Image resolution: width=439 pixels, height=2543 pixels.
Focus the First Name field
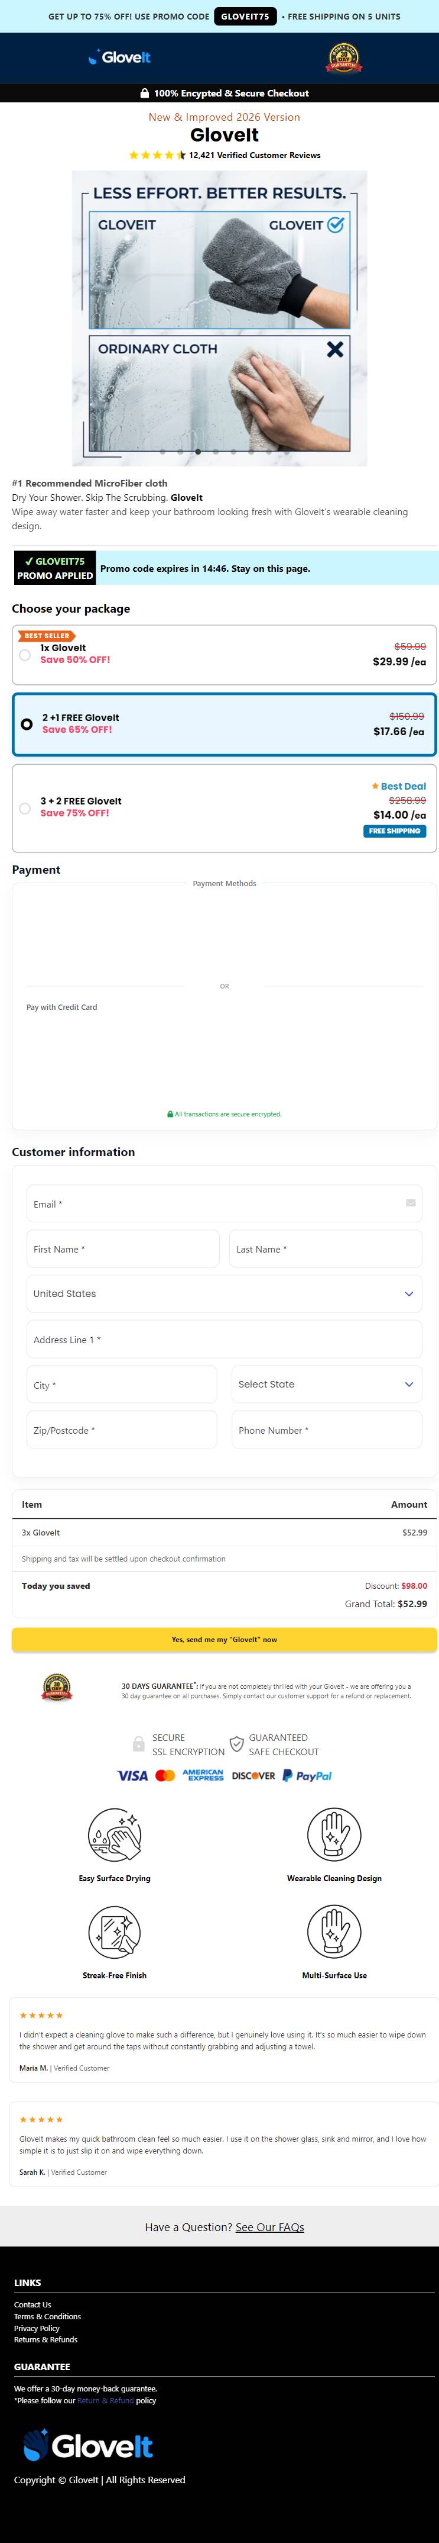(123, 1249)
